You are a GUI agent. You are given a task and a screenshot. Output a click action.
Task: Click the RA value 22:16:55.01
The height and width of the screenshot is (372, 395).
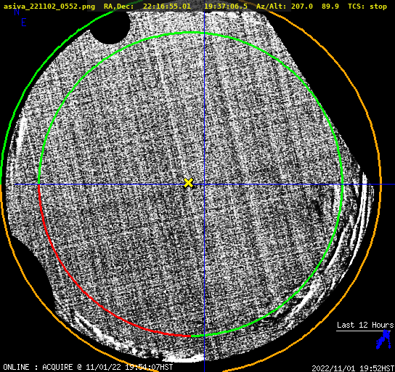(167, 6)
